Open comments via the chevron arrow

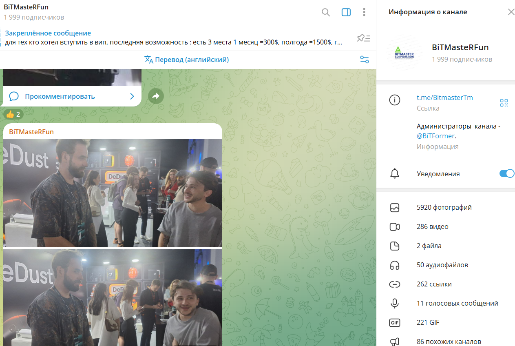132,96
